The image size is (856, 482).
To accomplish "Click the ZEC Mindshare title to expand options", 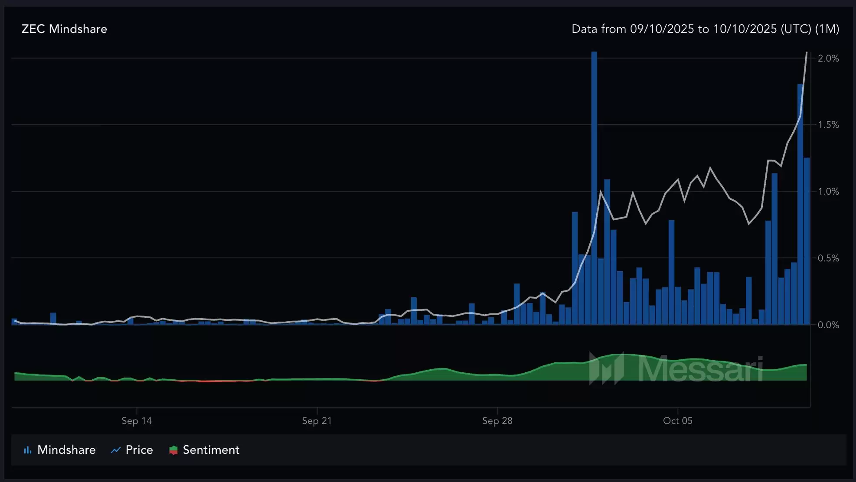I will point(64,29).
